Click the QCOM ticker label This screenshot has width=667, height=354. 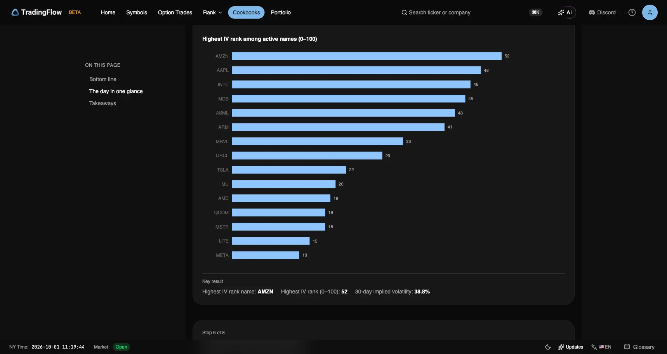click(221, 213)
